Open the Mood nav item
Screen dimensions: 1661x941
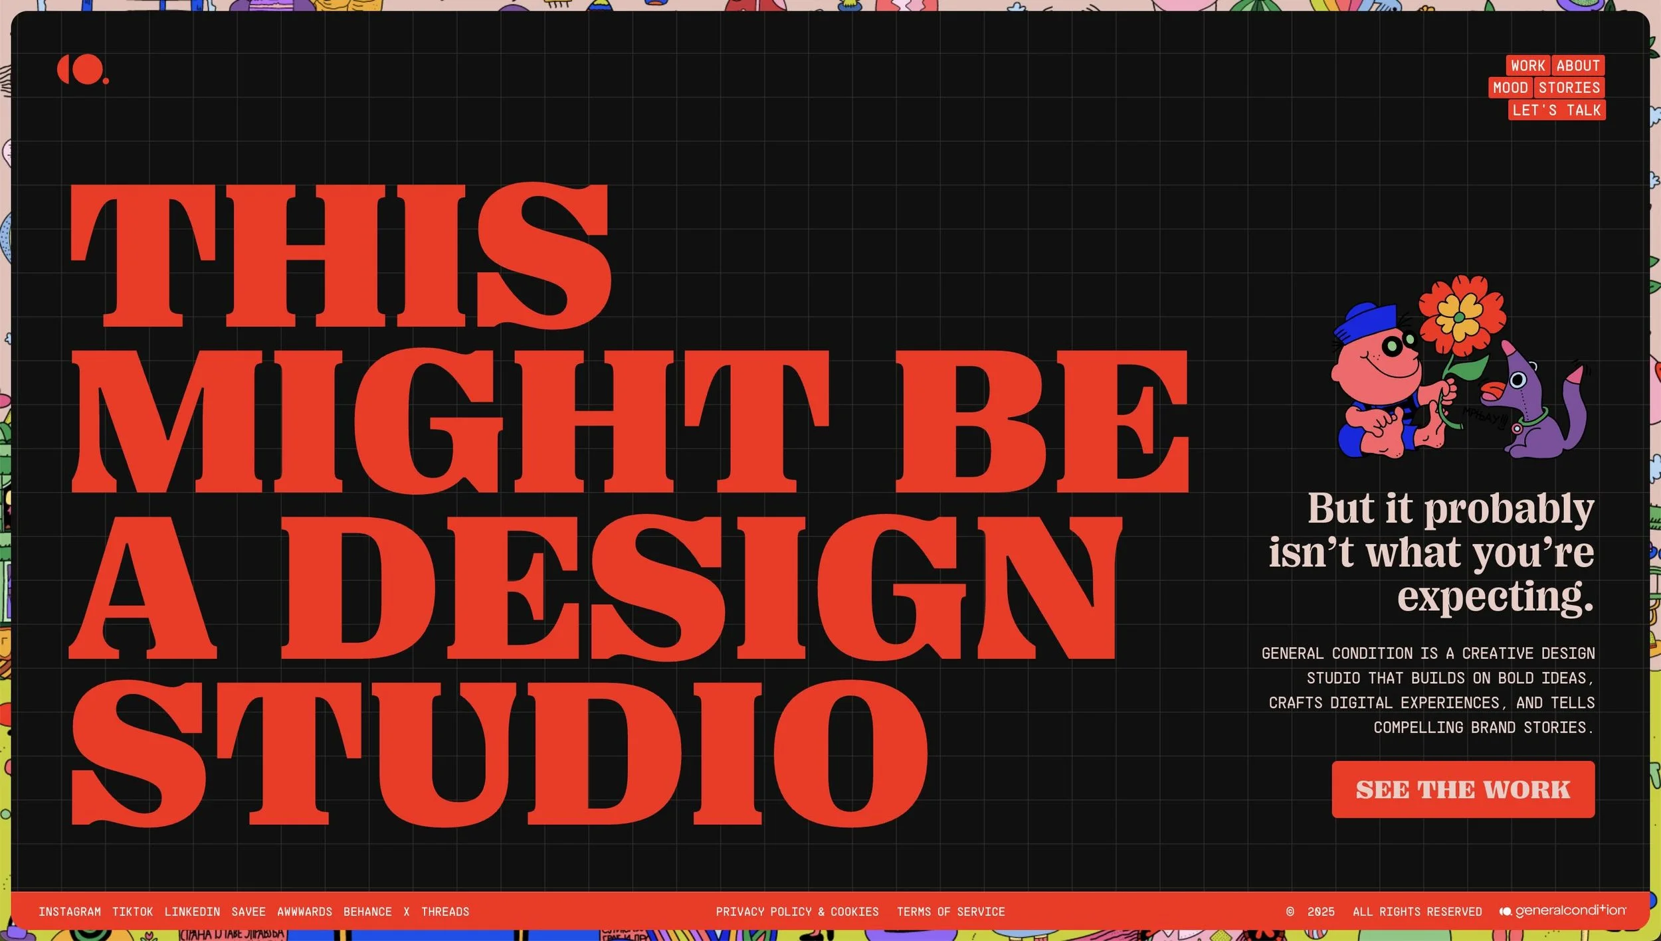1510,88
